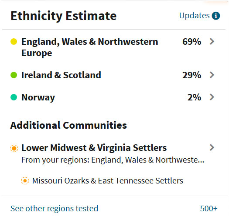
Task: Select the Ireland & Scotland region label
Action: coord(61,75)
